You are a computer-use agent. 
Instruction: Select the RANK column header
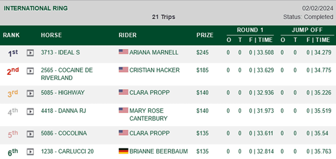pos(11,35)
